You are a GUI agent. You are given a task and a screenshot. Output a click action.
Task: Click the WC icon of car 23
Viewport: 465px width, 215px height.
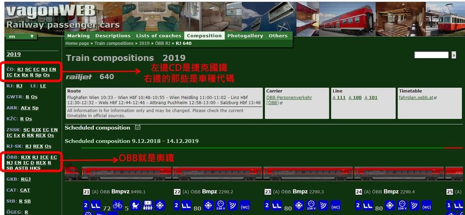(336, 205)
